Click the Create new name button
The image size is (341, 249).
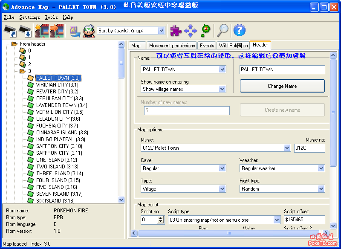coord(282,110)
